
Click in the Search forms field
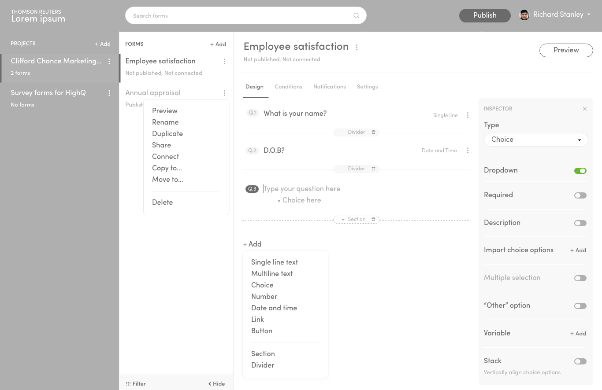[x=238, y=16]
